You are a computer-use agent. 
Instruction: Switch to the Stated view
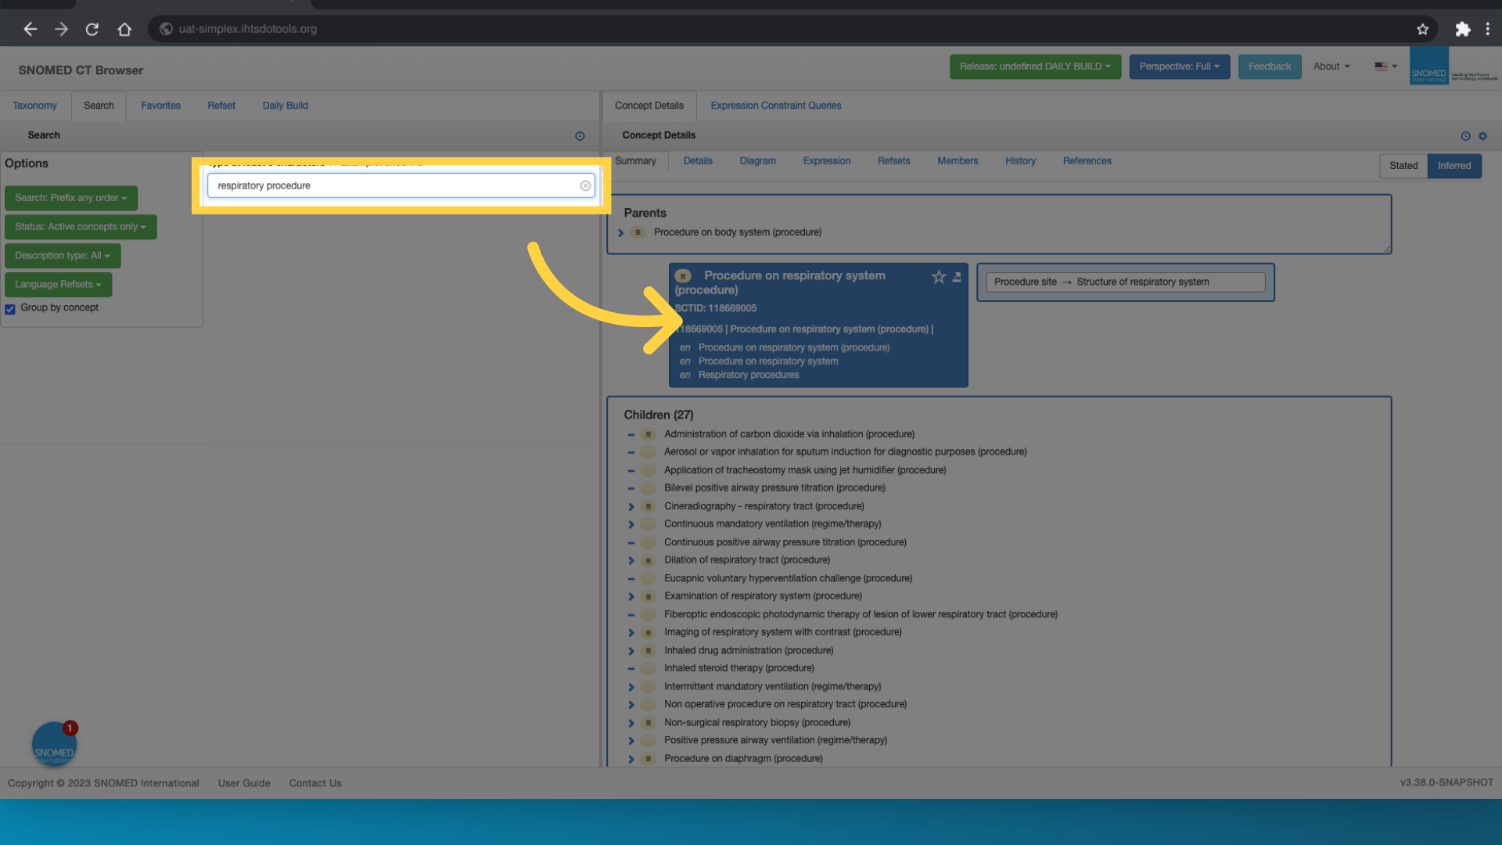1403,166
